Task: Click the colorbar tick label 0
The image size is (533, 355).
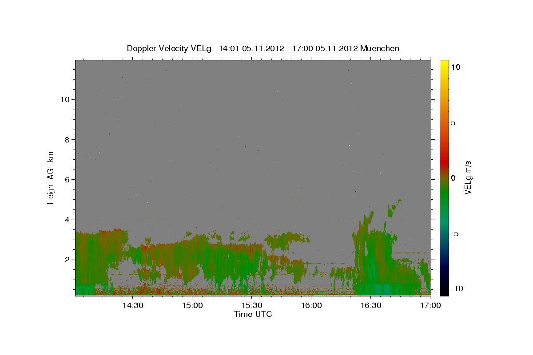Action: [x=453, y=178]
